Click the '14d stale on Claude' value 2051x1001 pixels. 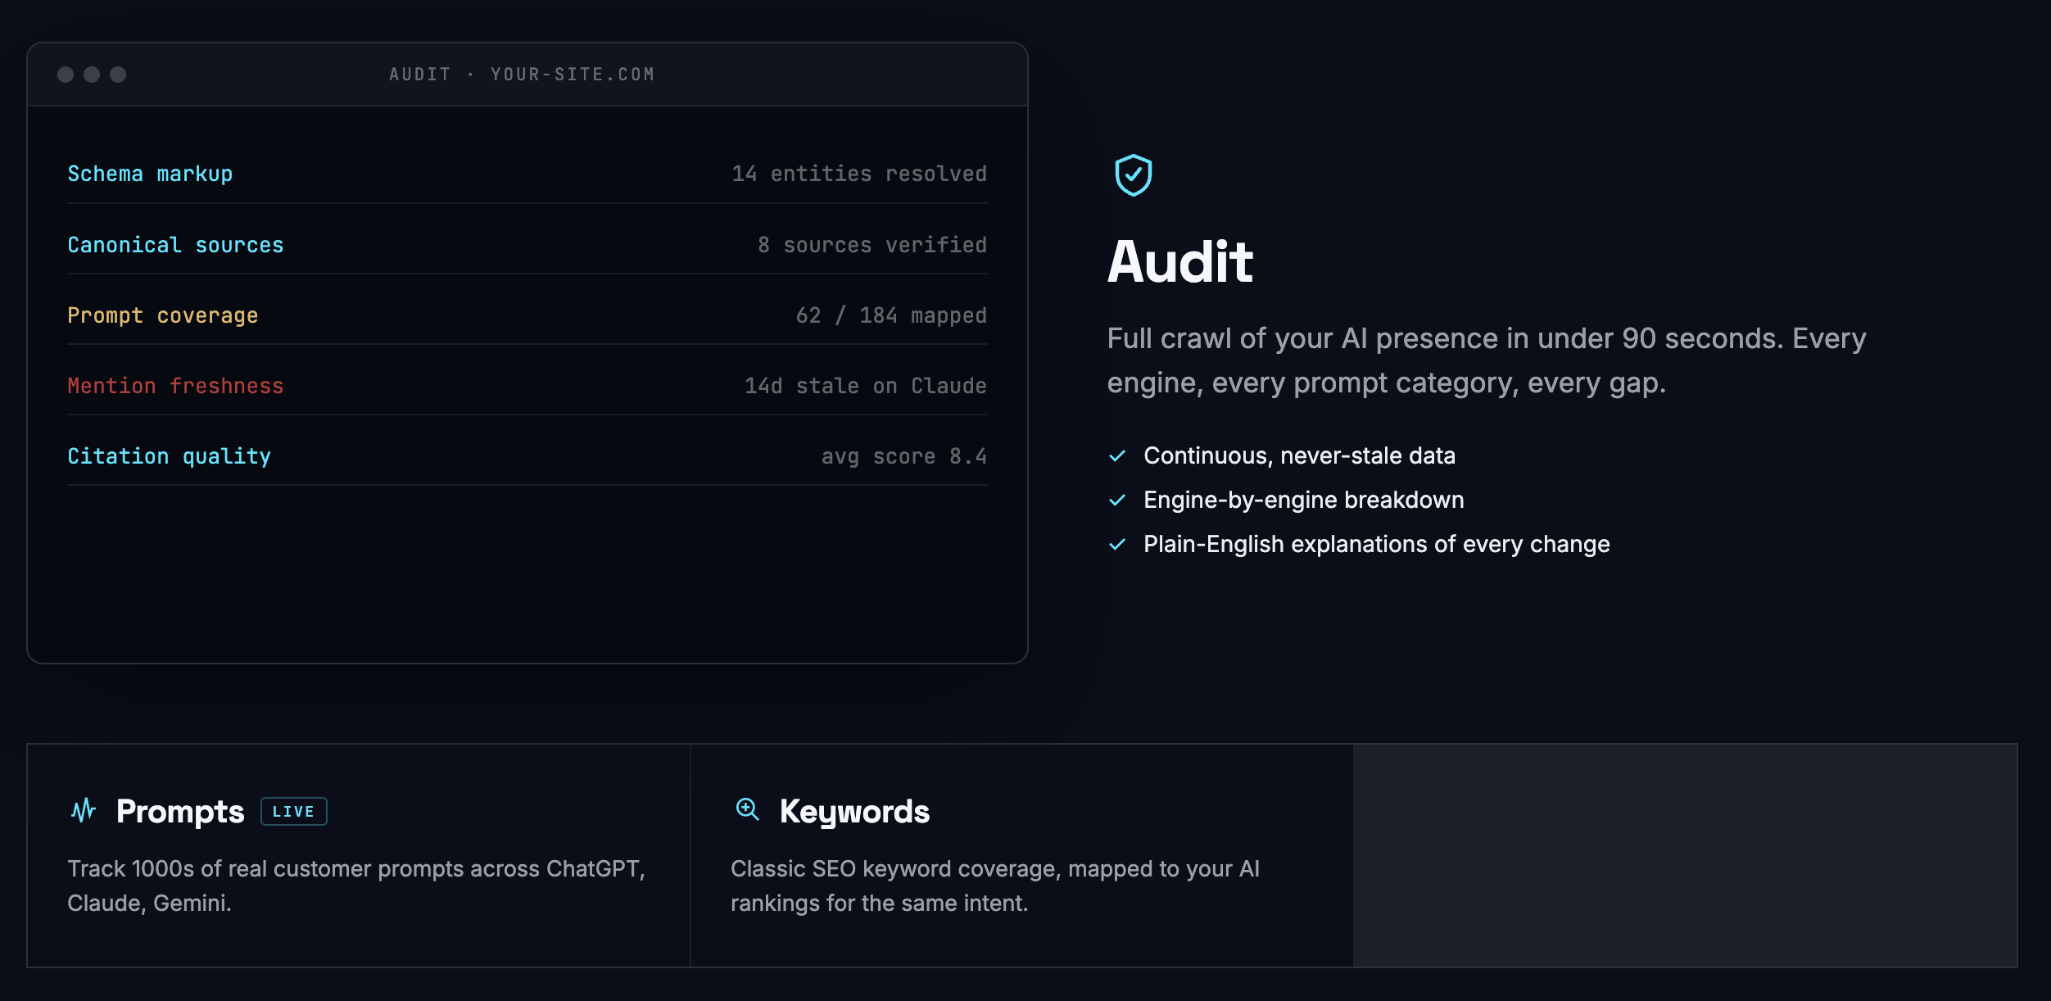(866, 386)
